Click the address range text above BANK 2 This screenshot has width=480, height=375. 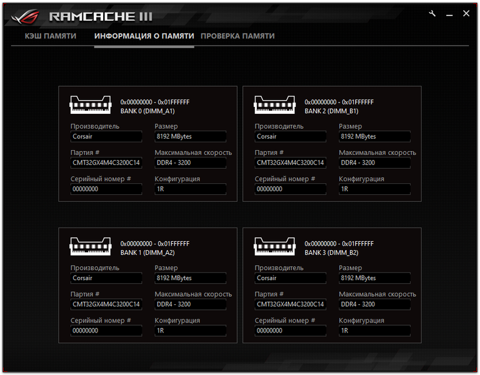pos(339,102)
